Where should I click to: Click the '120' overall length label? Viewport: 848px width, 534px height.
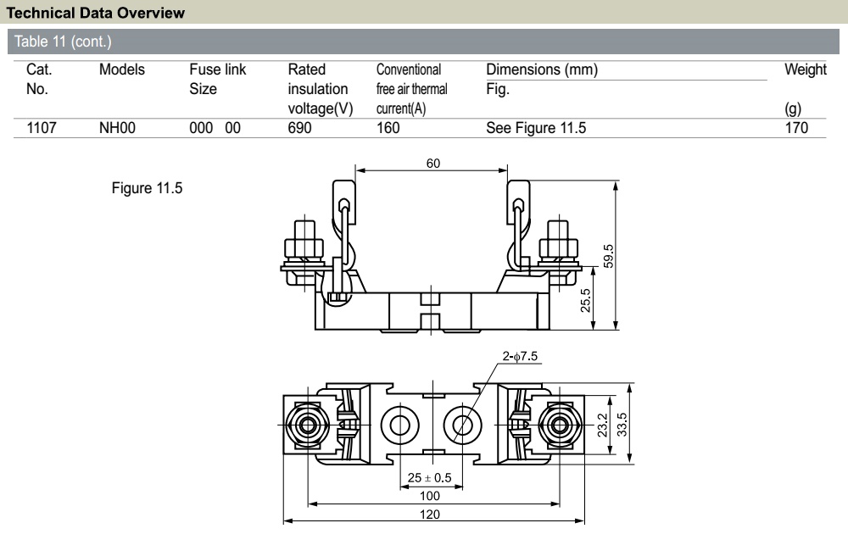[430, 514]
